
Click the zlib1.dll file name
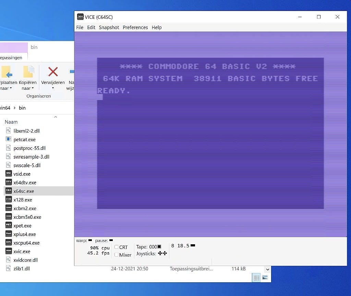tap(22, 269)
